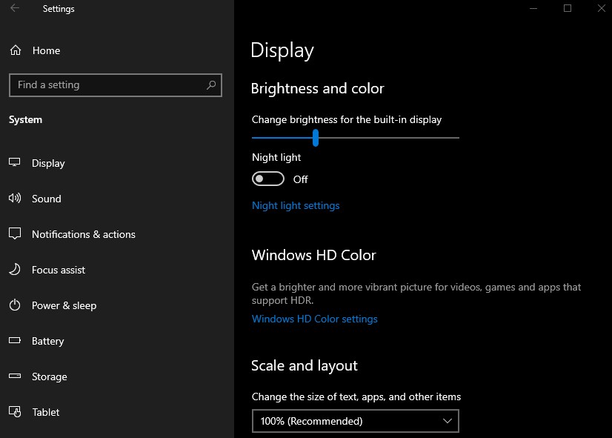The image size is (612, 438).
Task: Open Sound settings section
Action: 47,199
